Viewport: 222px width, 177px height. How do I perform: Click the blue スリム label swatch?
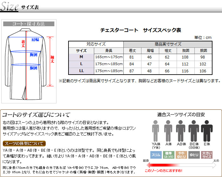pos(156,155)
